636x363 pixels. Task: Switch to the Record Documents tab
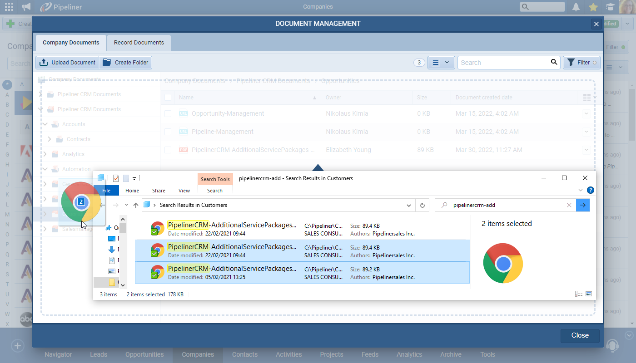[139, 43]
